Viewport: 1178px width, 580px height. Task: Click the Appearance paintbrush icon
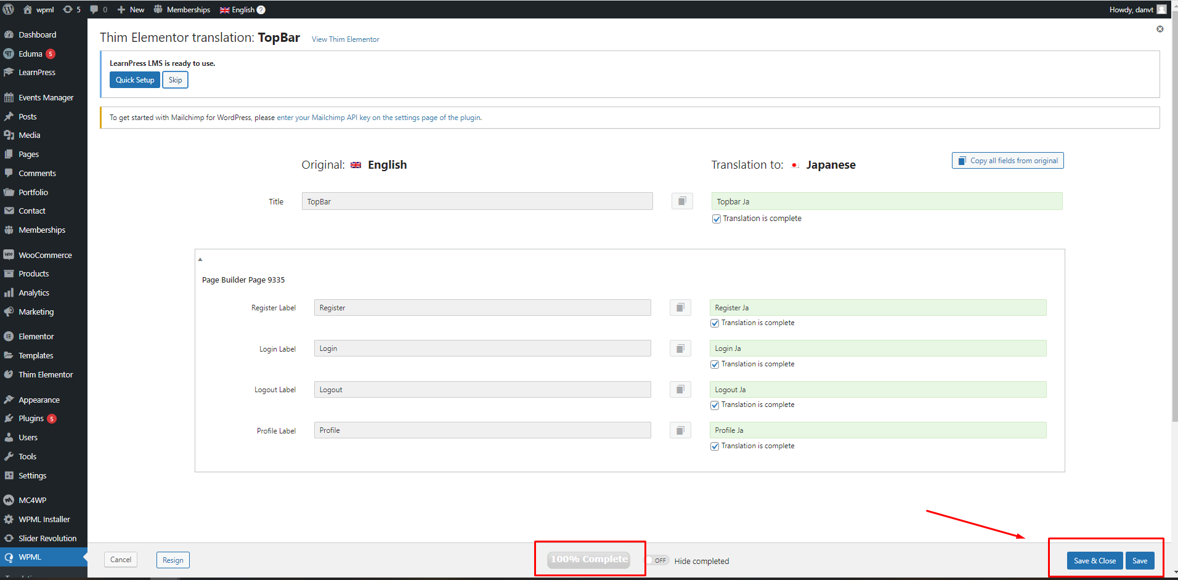tap(9, 400)
